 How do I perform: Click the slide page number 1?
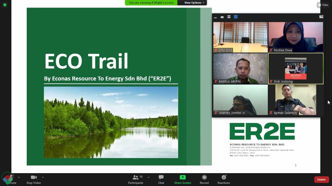click(296, 165)
